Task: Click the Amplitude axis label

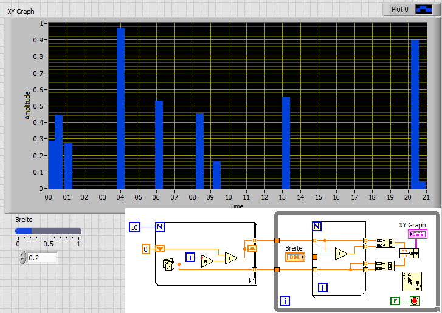Action: click(x=27, y=106)
